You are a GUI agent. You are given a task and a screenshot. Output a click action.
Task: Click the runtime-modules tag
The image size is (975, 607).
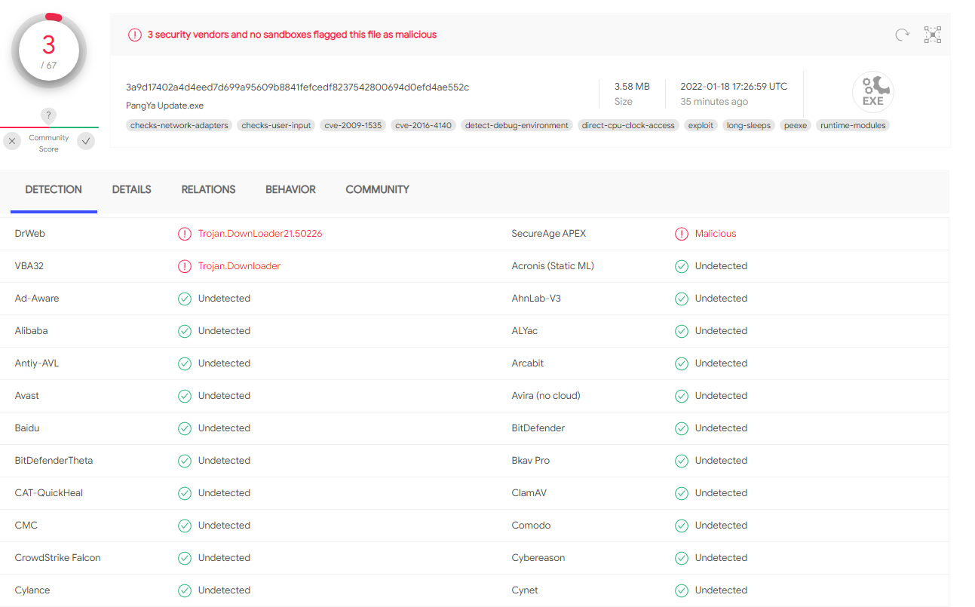point(853,125)
